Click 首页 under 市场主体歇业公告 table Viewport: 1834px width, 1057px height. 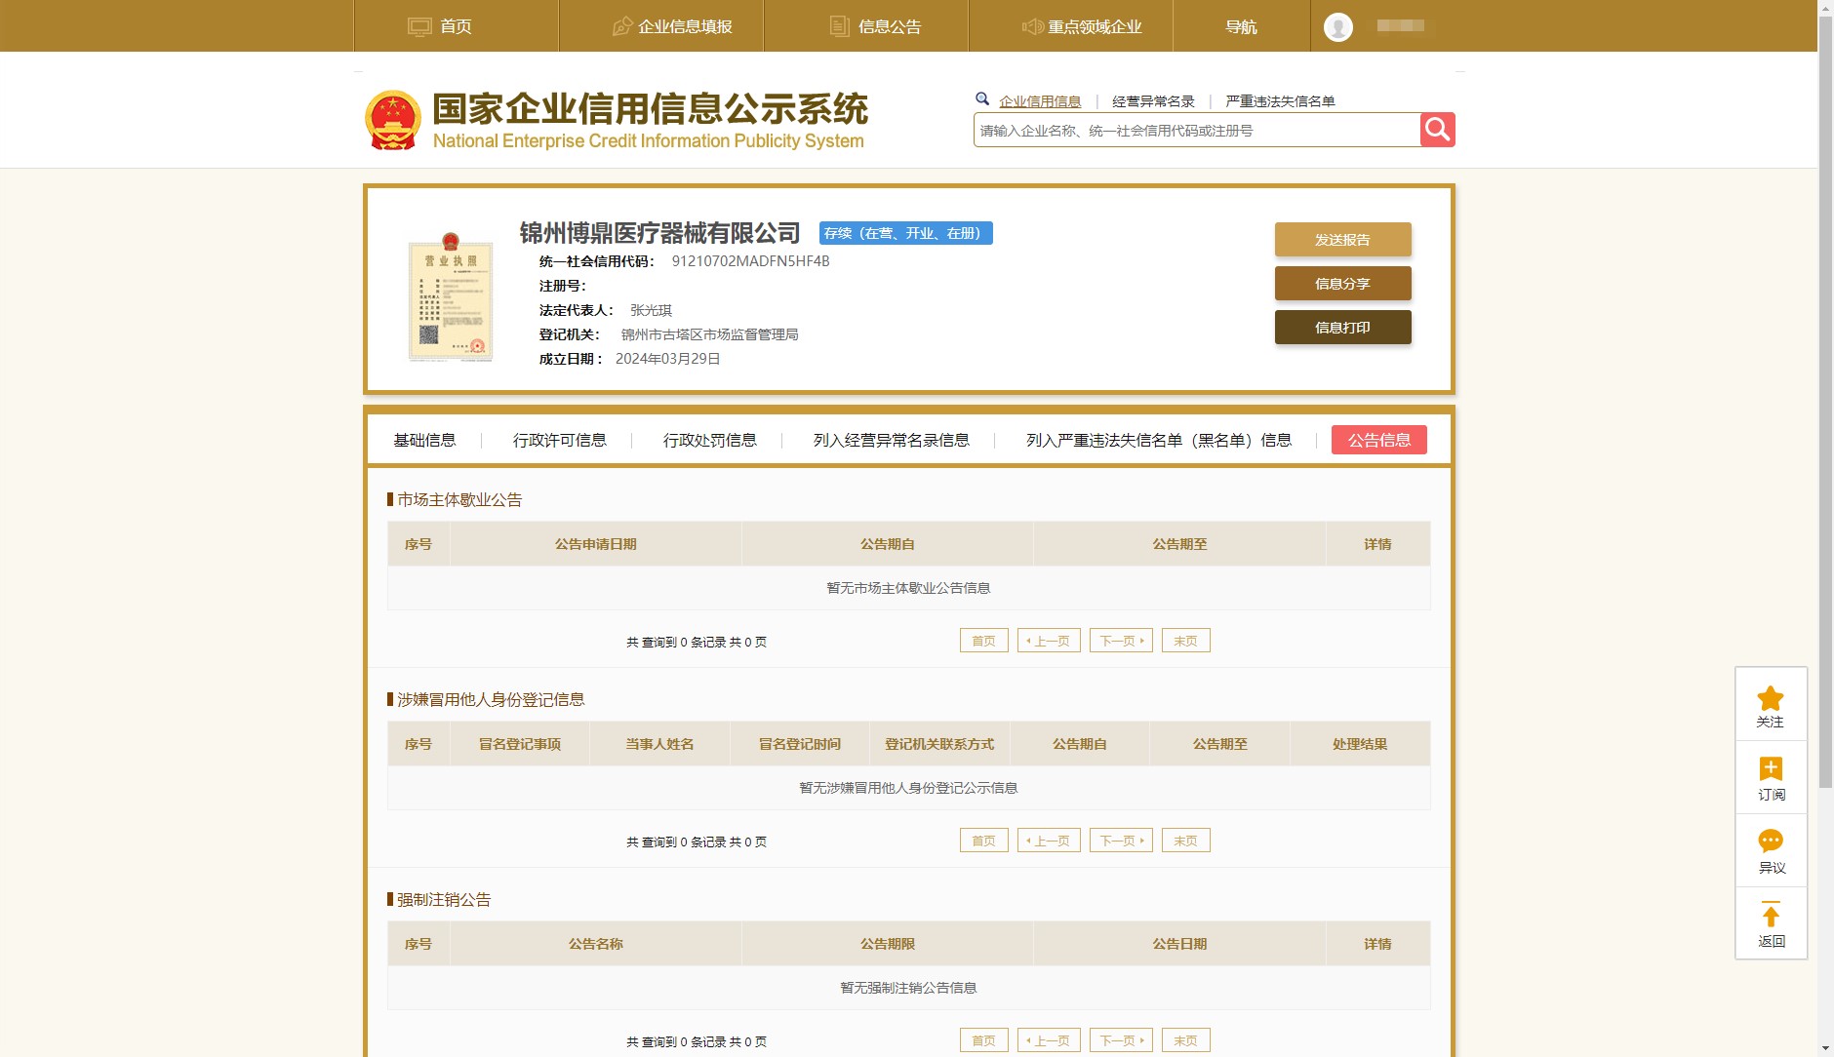984,641
